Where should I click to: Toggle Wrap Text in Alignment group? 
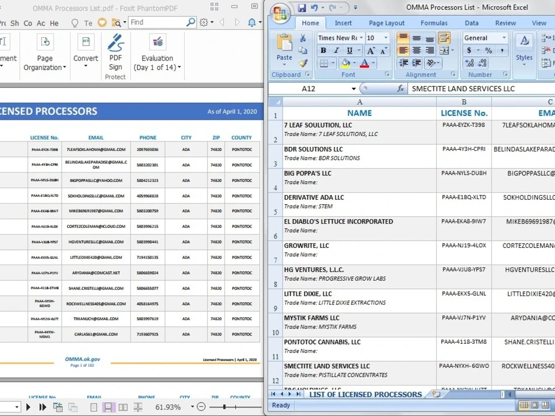click(444, 38)
